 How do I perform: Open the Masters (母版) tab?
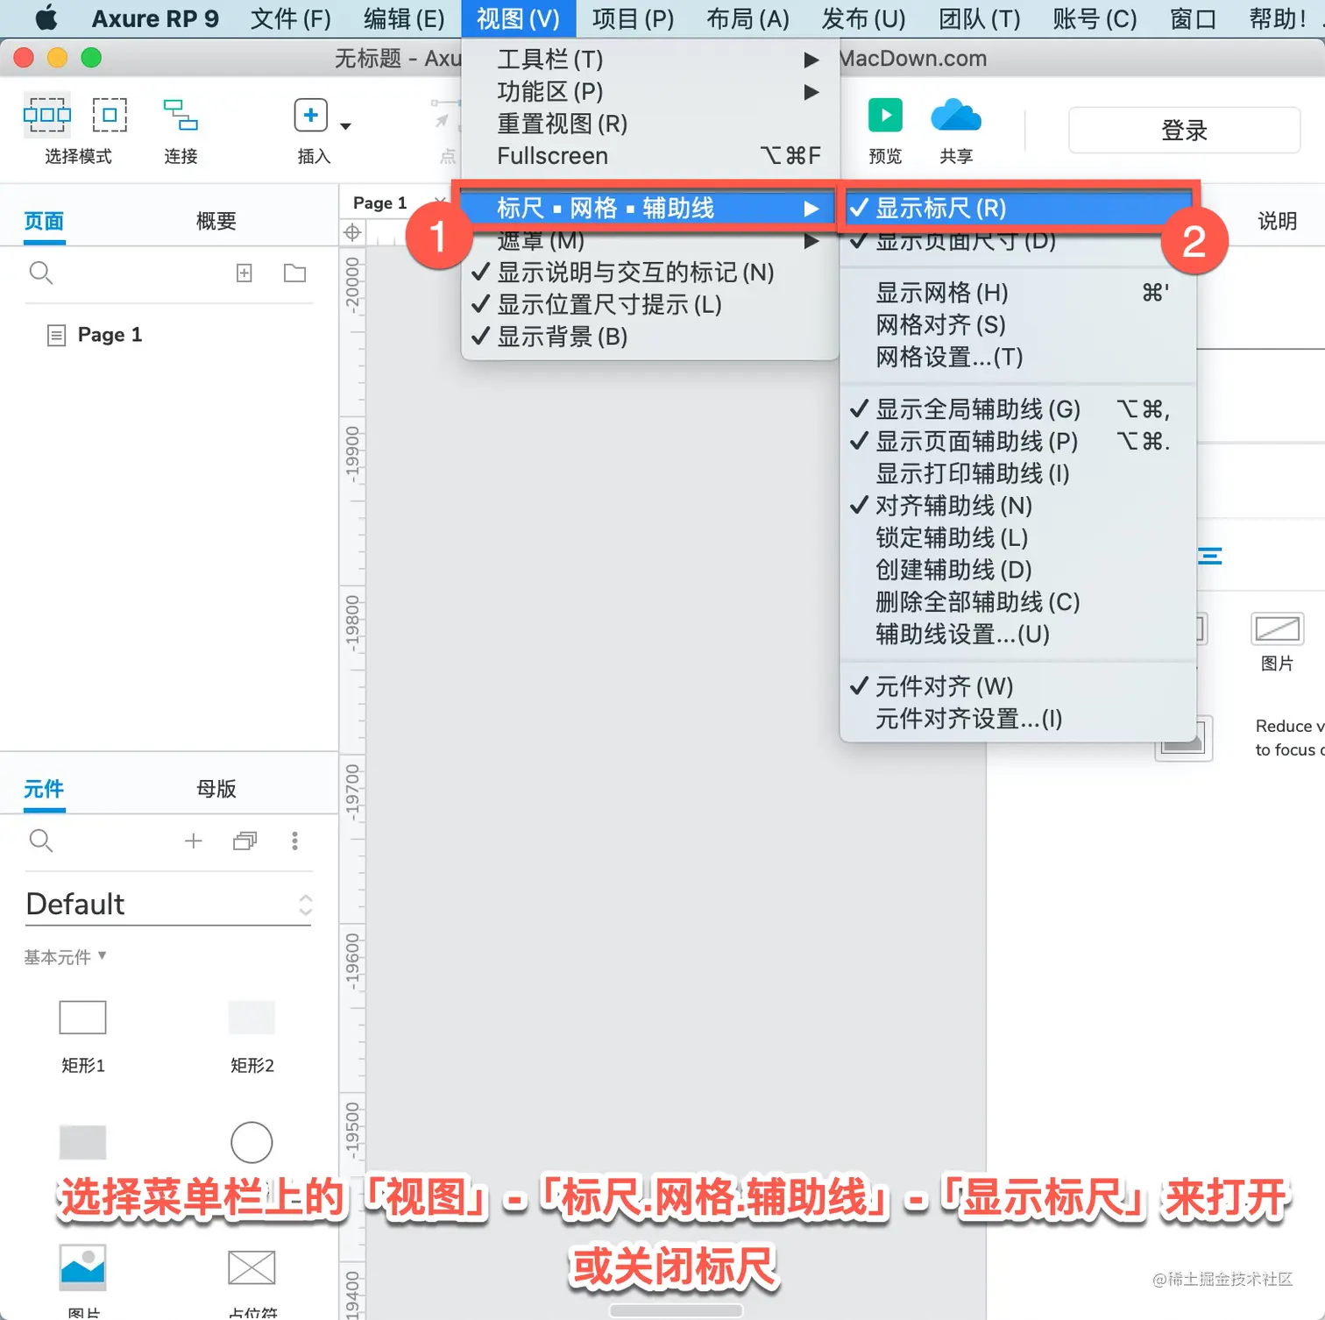pos(216,789)
